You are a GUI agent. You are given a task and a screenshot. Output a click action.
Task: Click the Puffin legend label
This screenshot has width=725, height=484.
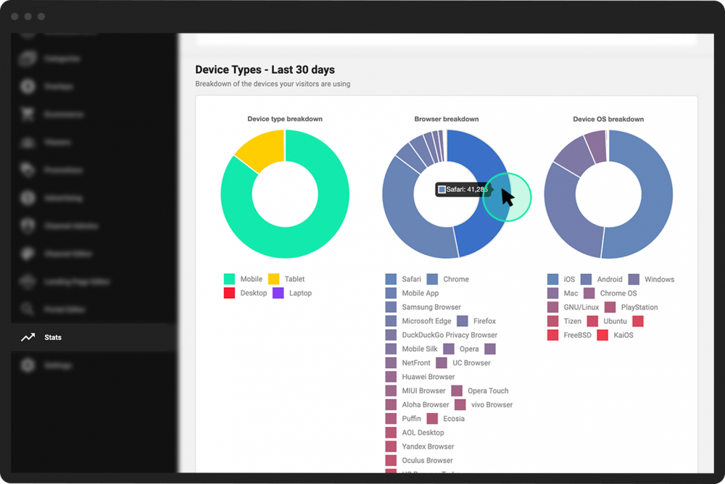click(412, 418)
